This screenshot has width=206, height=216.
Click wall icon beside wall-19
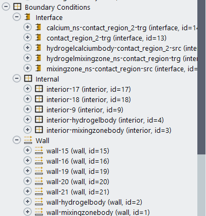tap(39, 171)
